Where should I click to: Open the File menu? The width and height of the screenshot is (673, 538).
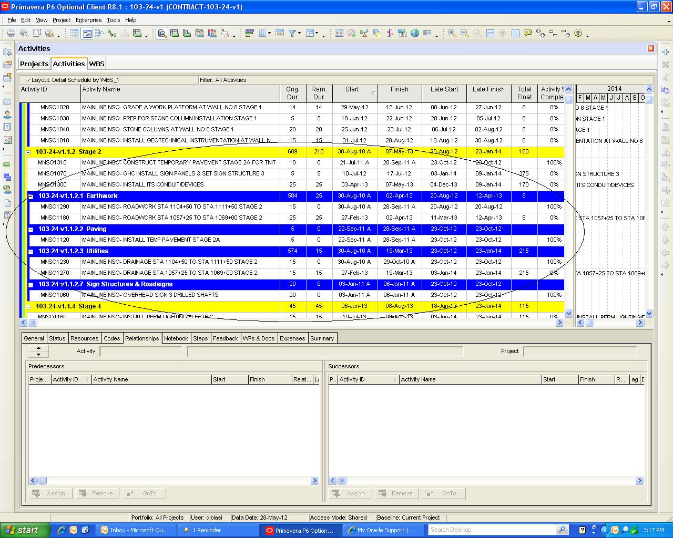click(x=12, y=20)
